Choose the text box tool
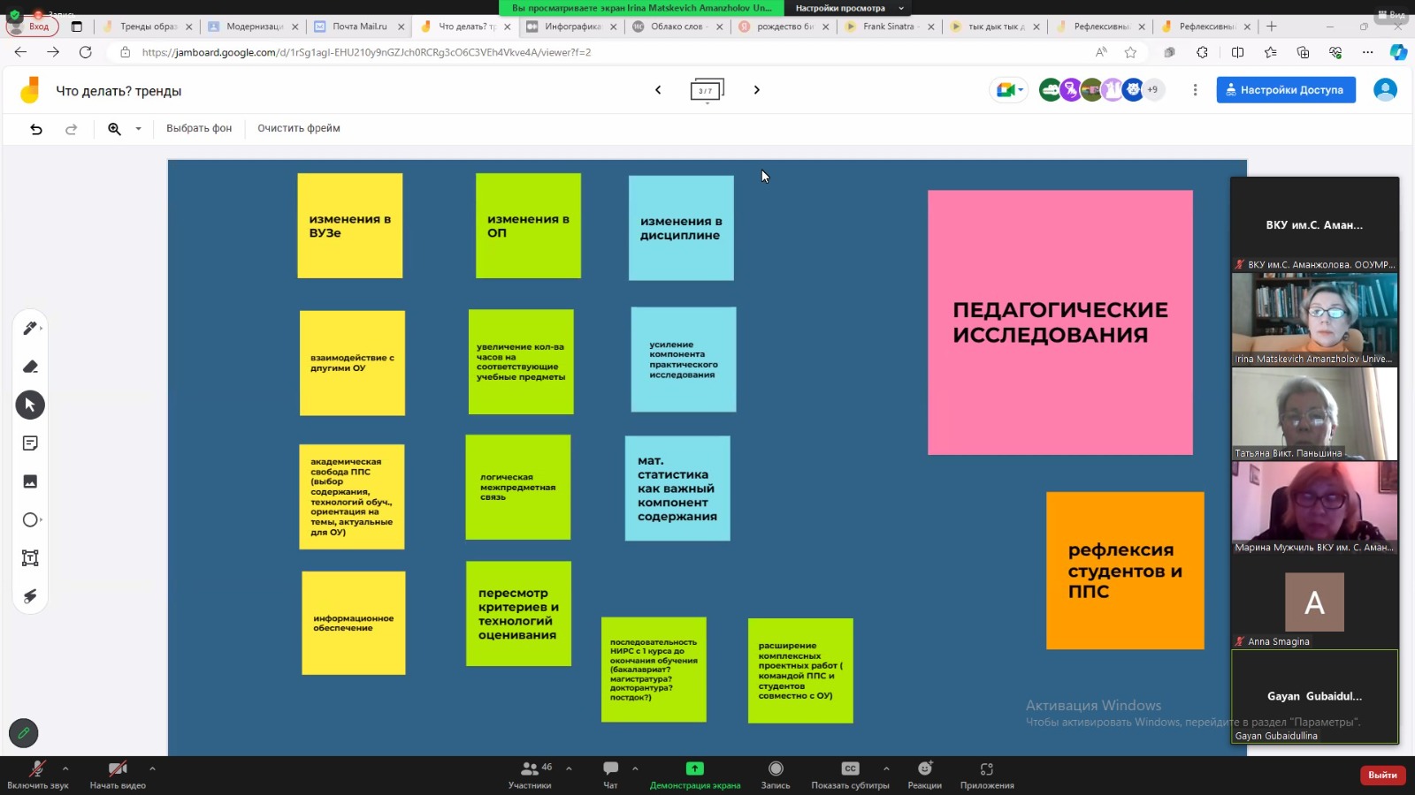Image resolution: width=1415 pixels, height=795 pixels. click(x=30, y=558)
